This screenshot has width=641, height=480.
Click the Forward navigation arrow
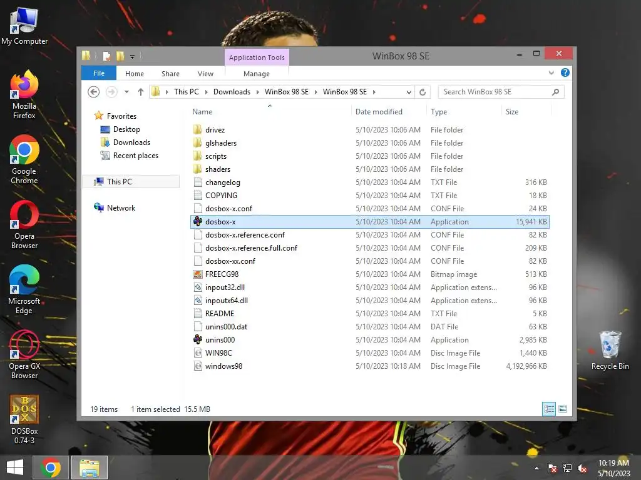(x=111, y=92)
